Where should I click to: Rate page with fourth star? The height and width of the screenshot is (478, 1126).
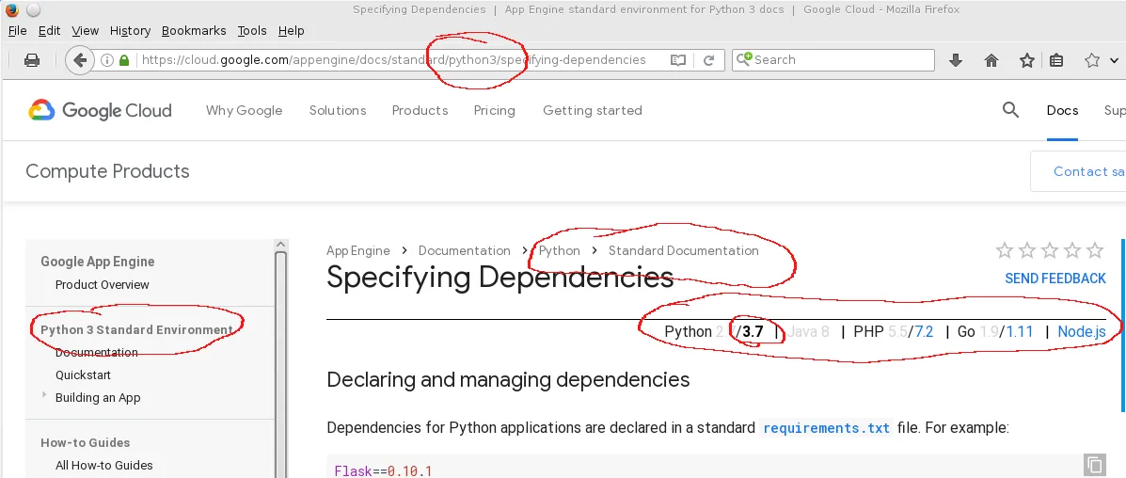coord(1072,250)
